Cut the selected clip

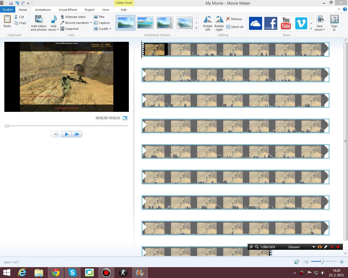tap(19, 17)
